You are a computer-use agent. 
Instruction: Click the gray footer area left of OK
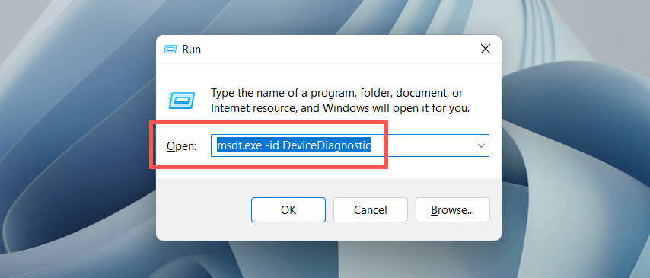[203, 209]
